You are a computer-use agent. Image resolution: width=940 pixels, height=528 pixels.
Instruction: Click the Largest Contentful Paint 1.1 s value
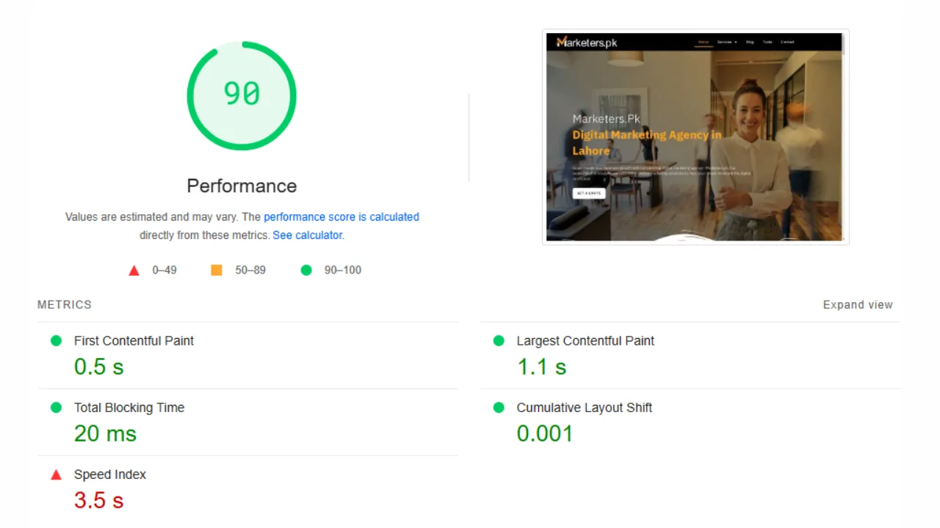[541, 367]
